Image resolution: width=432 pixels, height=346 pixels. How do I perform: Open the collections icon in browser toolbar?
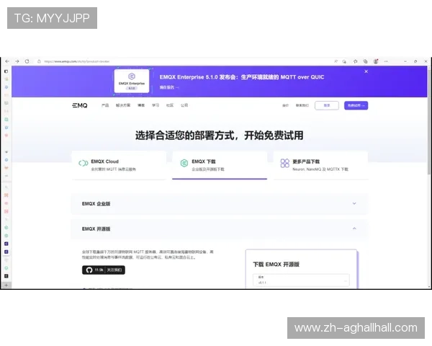[x=365, y=61]
